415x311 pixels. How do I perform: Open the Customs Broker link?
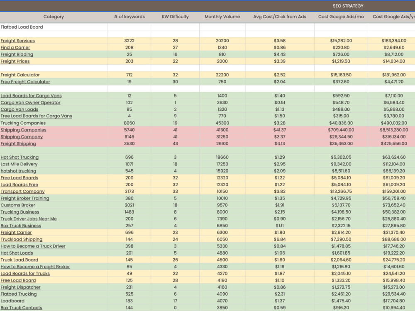point(18,206)
